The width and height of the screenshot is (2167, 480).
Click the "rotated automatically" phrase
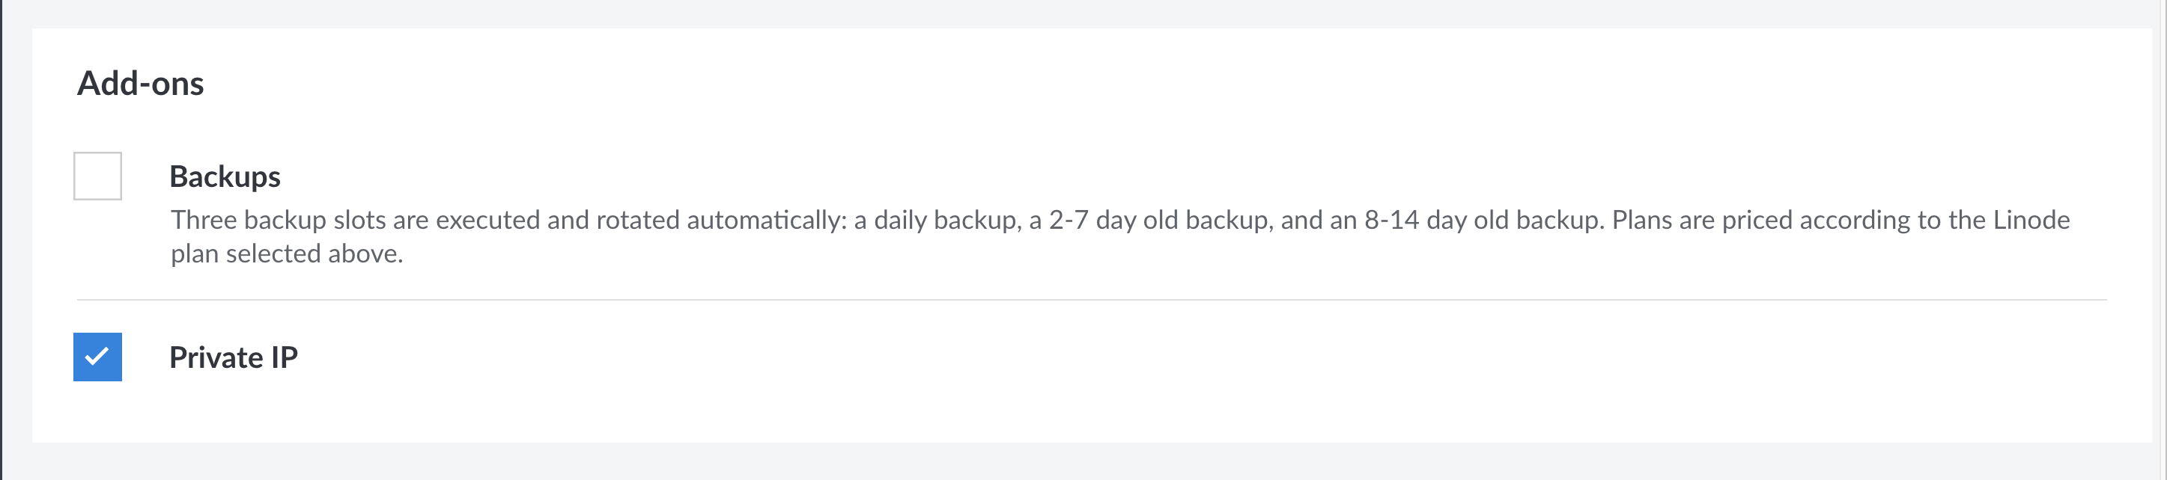720,221
